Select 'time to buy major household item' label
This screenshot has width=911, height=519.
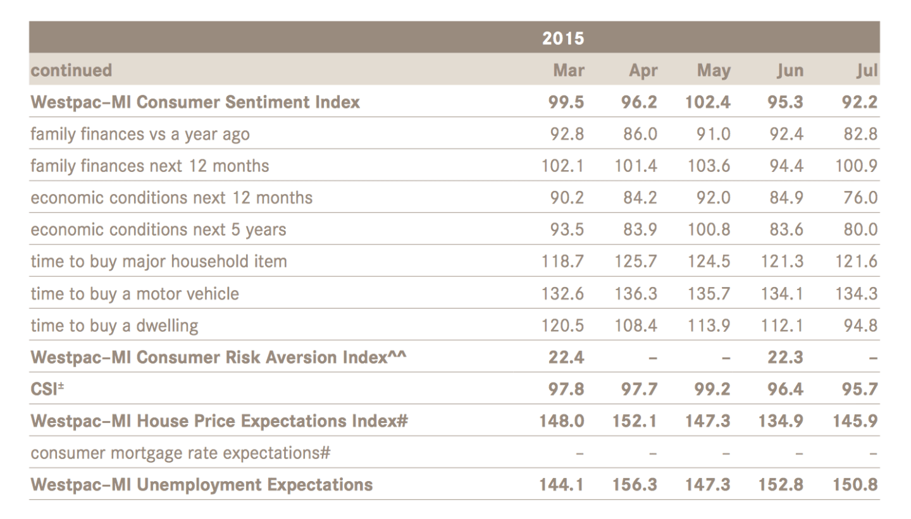coord(158,261)
